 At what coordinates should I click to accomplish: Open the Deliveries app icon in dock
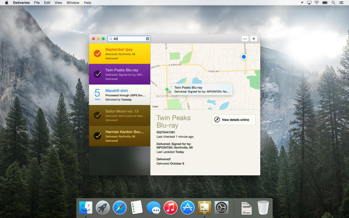pos(205,207)
